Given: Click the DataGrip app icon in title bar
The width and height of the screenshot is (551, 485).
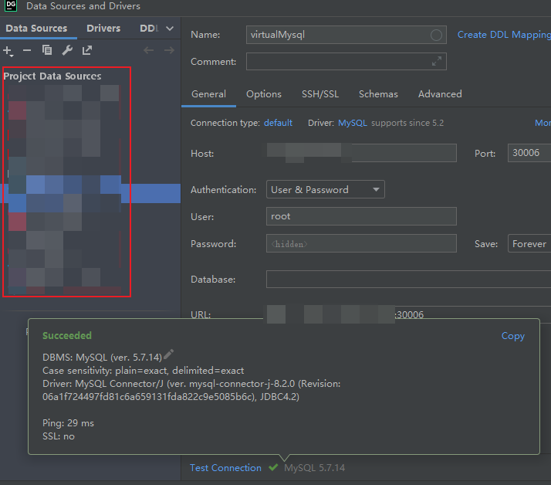Looking at the screenshot, I should pyautogui.click(x=11, y=5).
